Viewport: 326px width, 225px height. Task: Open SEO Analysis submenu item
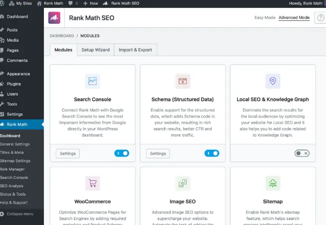(x=11, y=186)
